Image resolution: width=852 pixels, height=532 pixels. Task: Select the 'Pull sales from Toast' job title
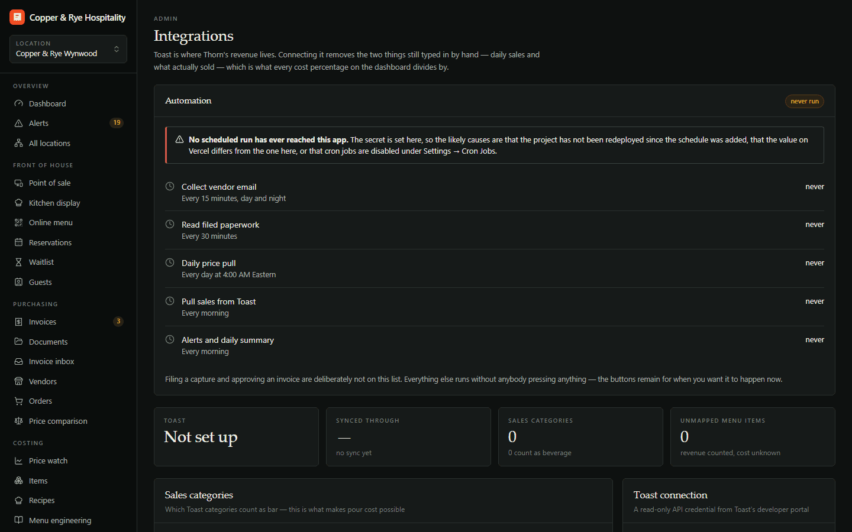click(x=219, y=301)
